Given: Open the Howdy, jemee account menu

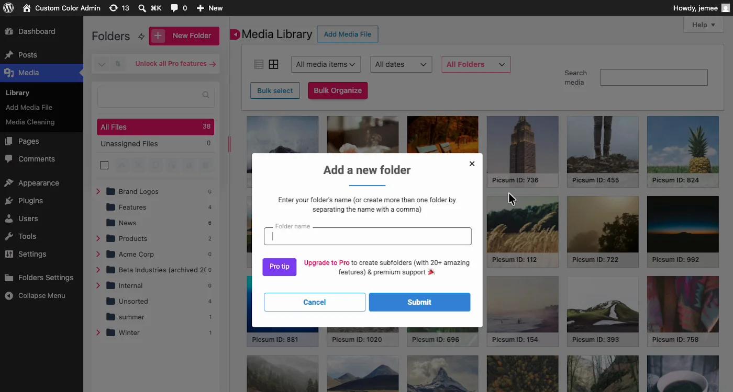Looking at the screenshot, I should tap(701, 8).
